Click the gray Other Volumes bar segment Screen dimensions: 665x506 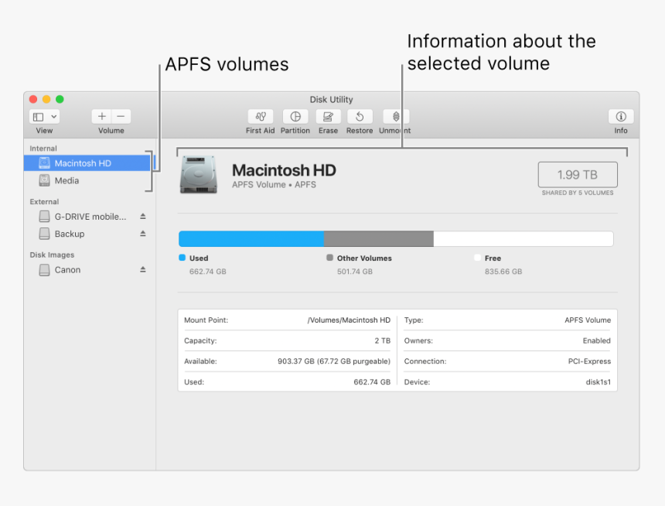pyautogui.click(x=379, y=239)
